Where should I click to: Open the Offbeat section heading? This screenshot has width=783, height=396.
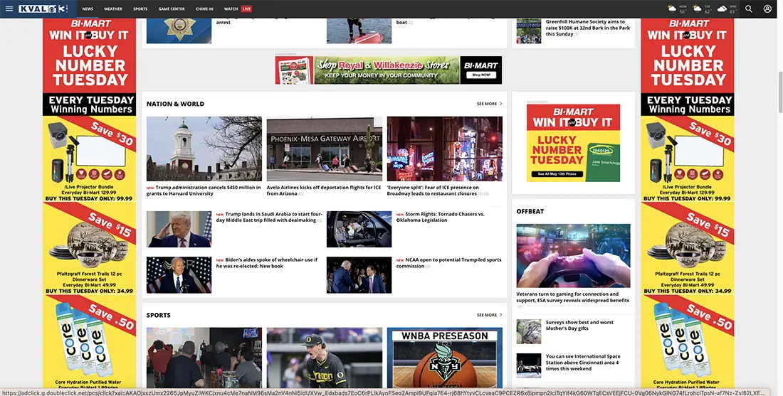[530, 211]
